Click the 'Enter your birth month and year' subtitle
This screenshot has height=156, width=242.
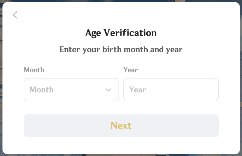click(121, 50)
